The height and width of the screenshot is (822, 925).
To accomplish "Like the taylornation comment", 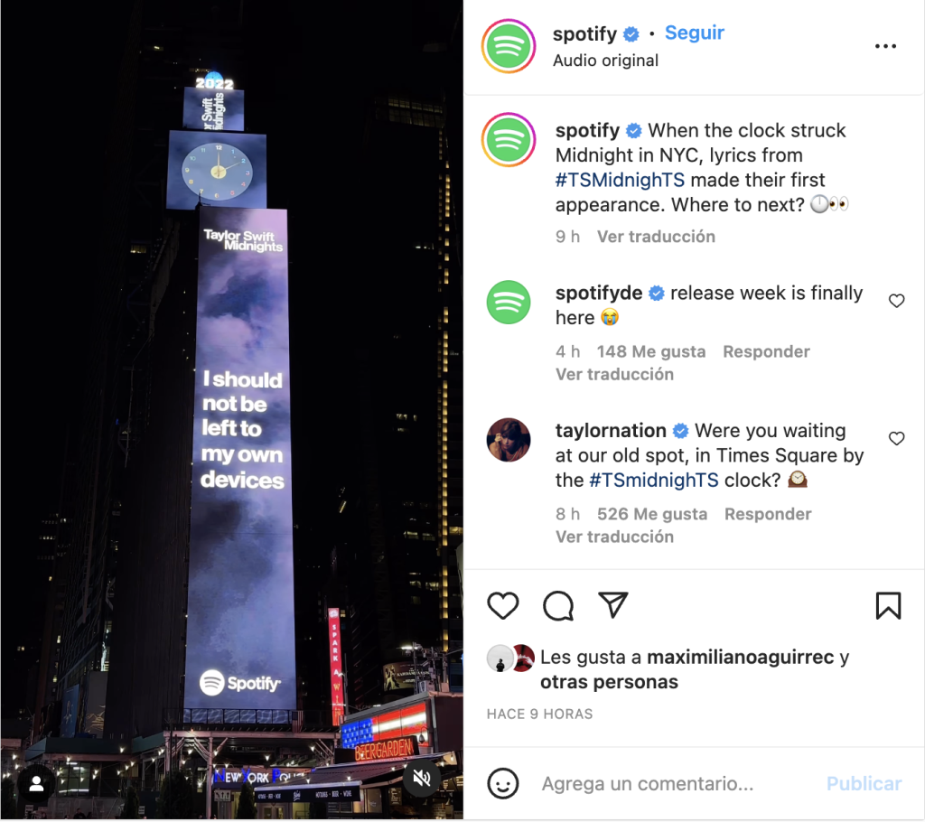I will point(897,438).
